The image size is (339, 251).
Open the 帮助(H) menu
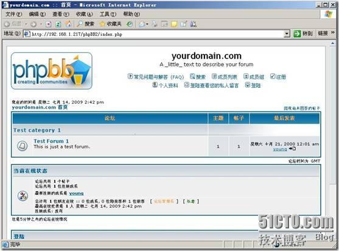pos(131,14)
